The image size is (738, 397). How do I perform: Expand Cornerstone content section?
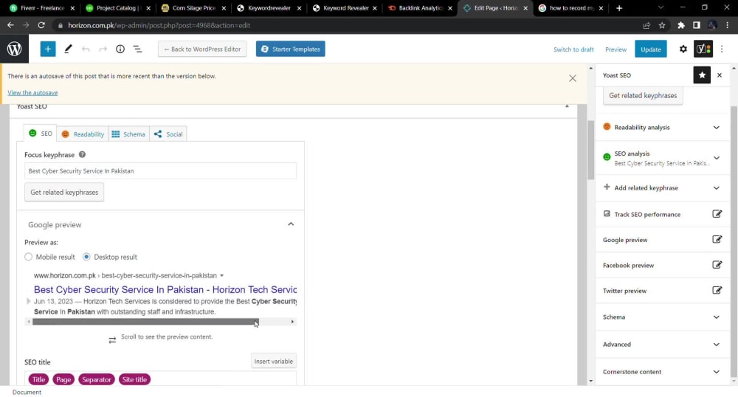(x=661, y=372)
